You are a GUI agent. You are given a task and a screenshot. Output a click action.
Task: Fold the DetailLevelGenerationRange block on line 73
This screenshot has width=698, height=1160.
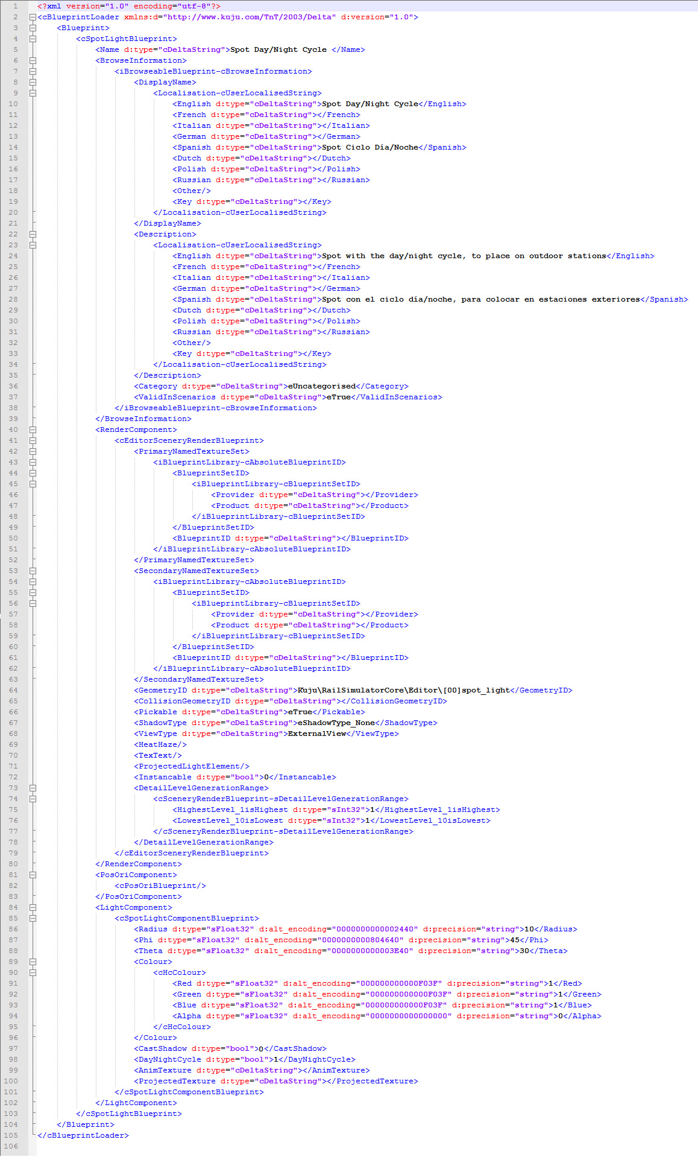(x=33, y=788)
